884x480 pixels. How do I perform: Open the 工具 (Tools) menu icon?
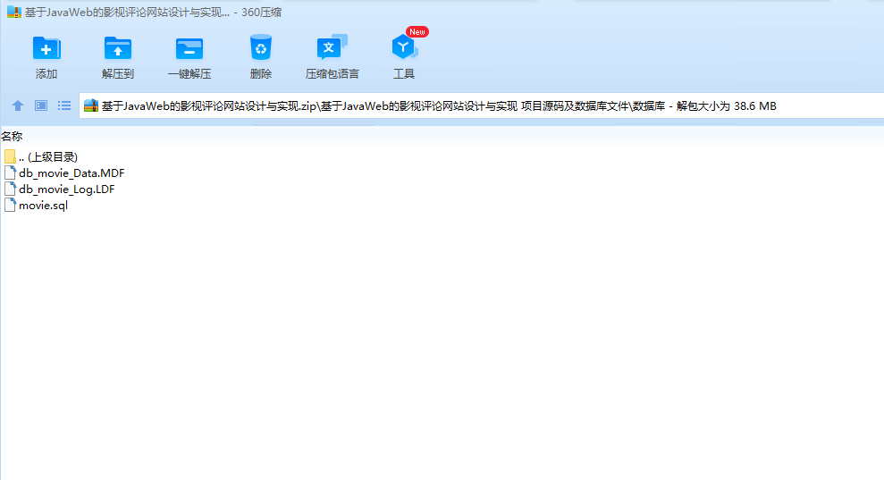[x=404, y=47]
